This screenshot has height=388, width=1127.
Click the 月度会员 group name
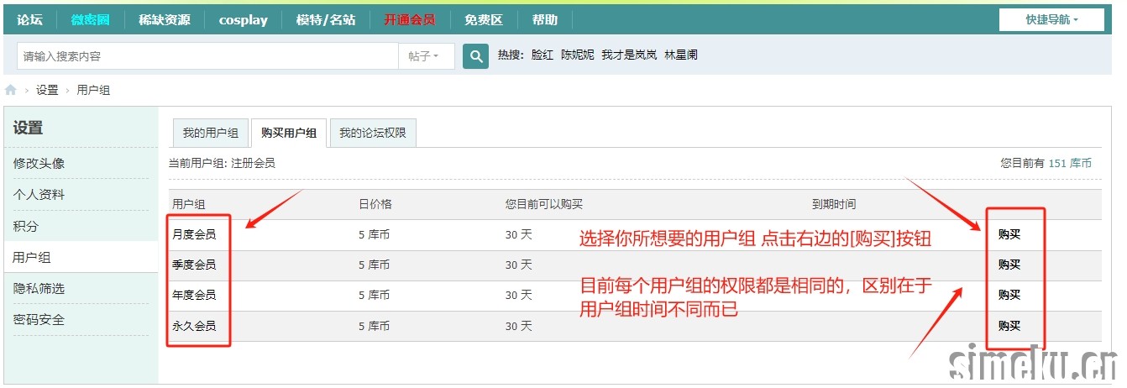click(x=194, y=234)
